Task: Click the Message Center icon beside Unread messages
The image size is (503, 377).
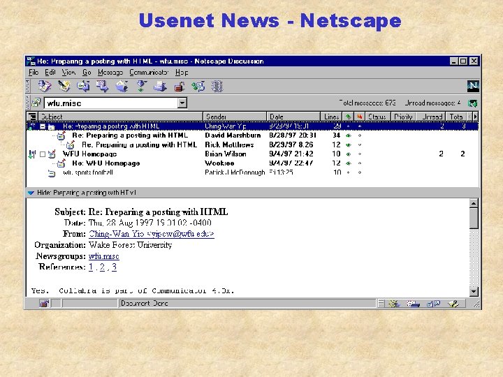Action: [x=472, y=103]
